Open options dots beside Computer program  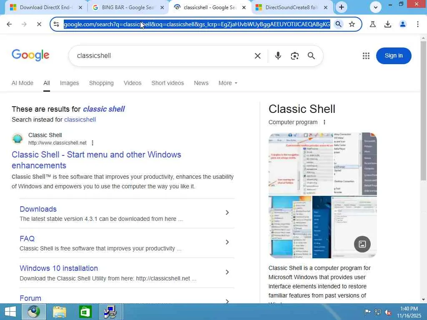[x=324, y=122]
